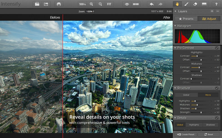Viewport: 222px width, 138px height.
Task: Select the Global structure tab
Action: click(x=186, y=95)
